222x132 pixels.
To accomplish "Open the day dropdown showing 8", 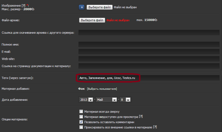I will click(125, 100).
